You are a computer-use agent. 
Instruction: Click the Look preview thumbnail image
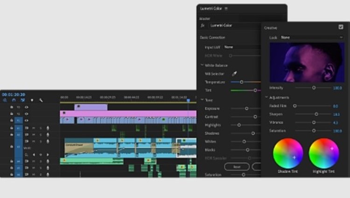307,63
